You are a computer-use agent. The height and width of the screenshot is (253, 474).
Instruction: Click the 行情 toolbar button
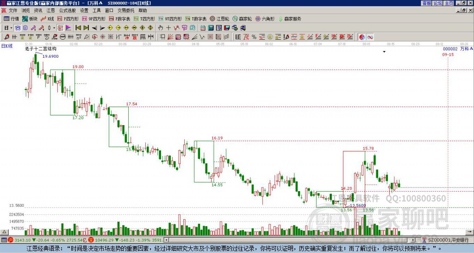tap(11, 18)
